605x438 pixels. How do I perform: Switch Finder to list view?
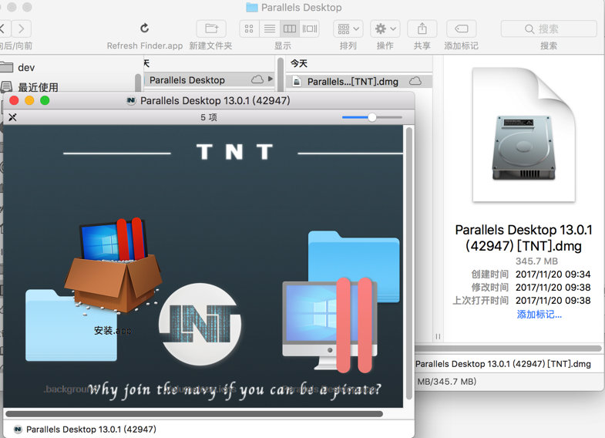(269, 29)
